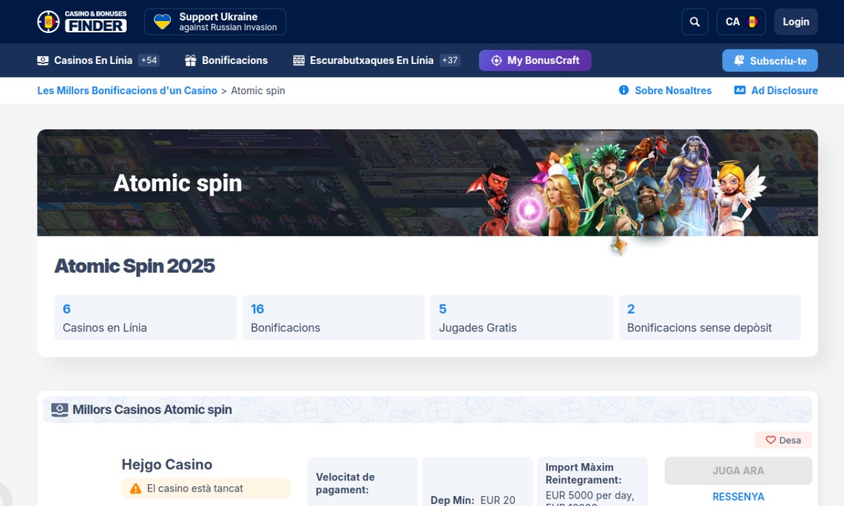The height and width of the screenshot is (506, 844).
Task: Open RESSENYA link for Hejgo Casino
Action: pyautogui.click(x=738, y=497)
